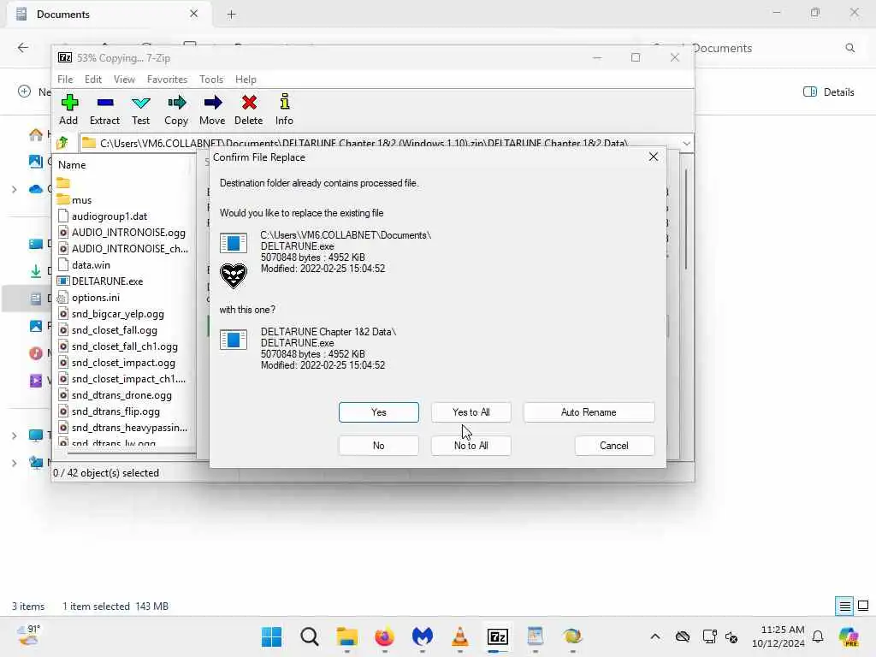
Task: Go back in File Explorer
Action: click(23, 48)
